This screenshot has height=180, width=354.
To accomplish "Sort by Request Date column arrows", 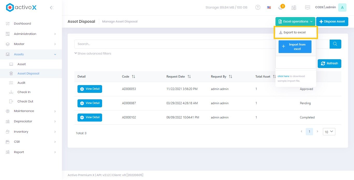I will click(x=189, y=77).
